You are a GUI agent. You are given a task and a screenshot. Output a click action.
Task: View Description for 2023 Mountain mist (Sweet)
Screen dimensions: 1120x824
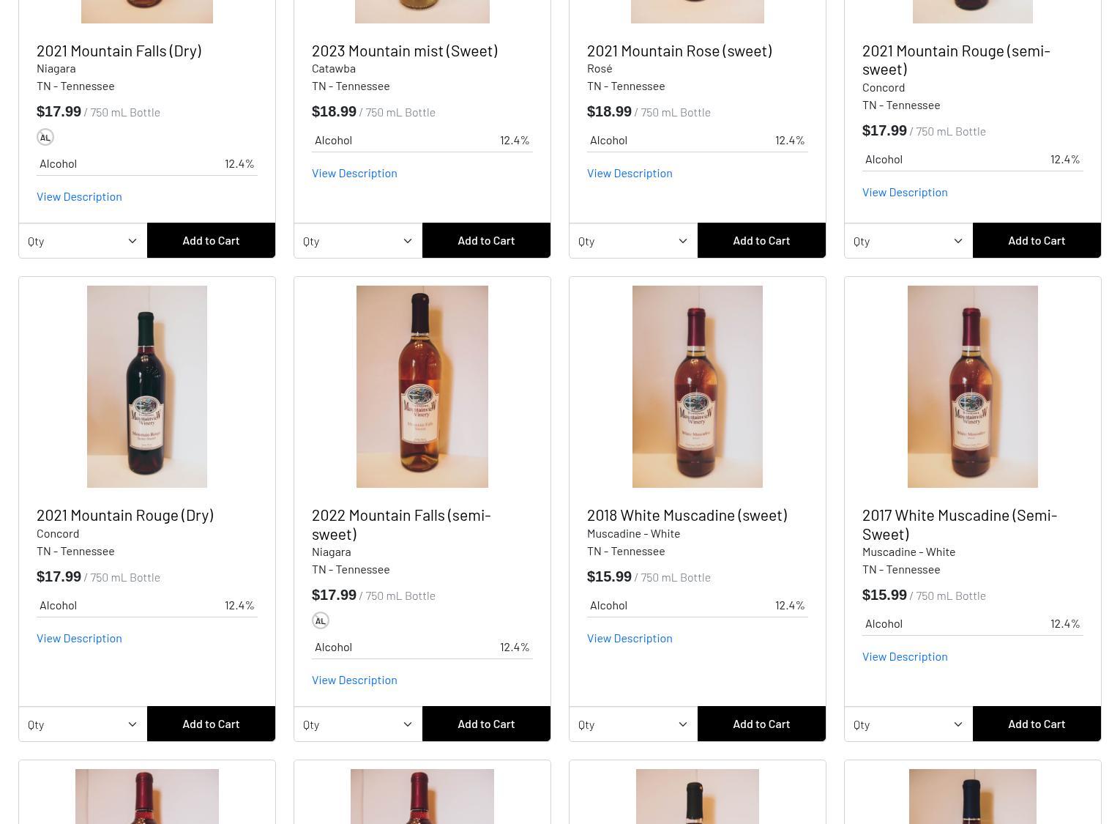pyautogui.click(x=354, y=173)
